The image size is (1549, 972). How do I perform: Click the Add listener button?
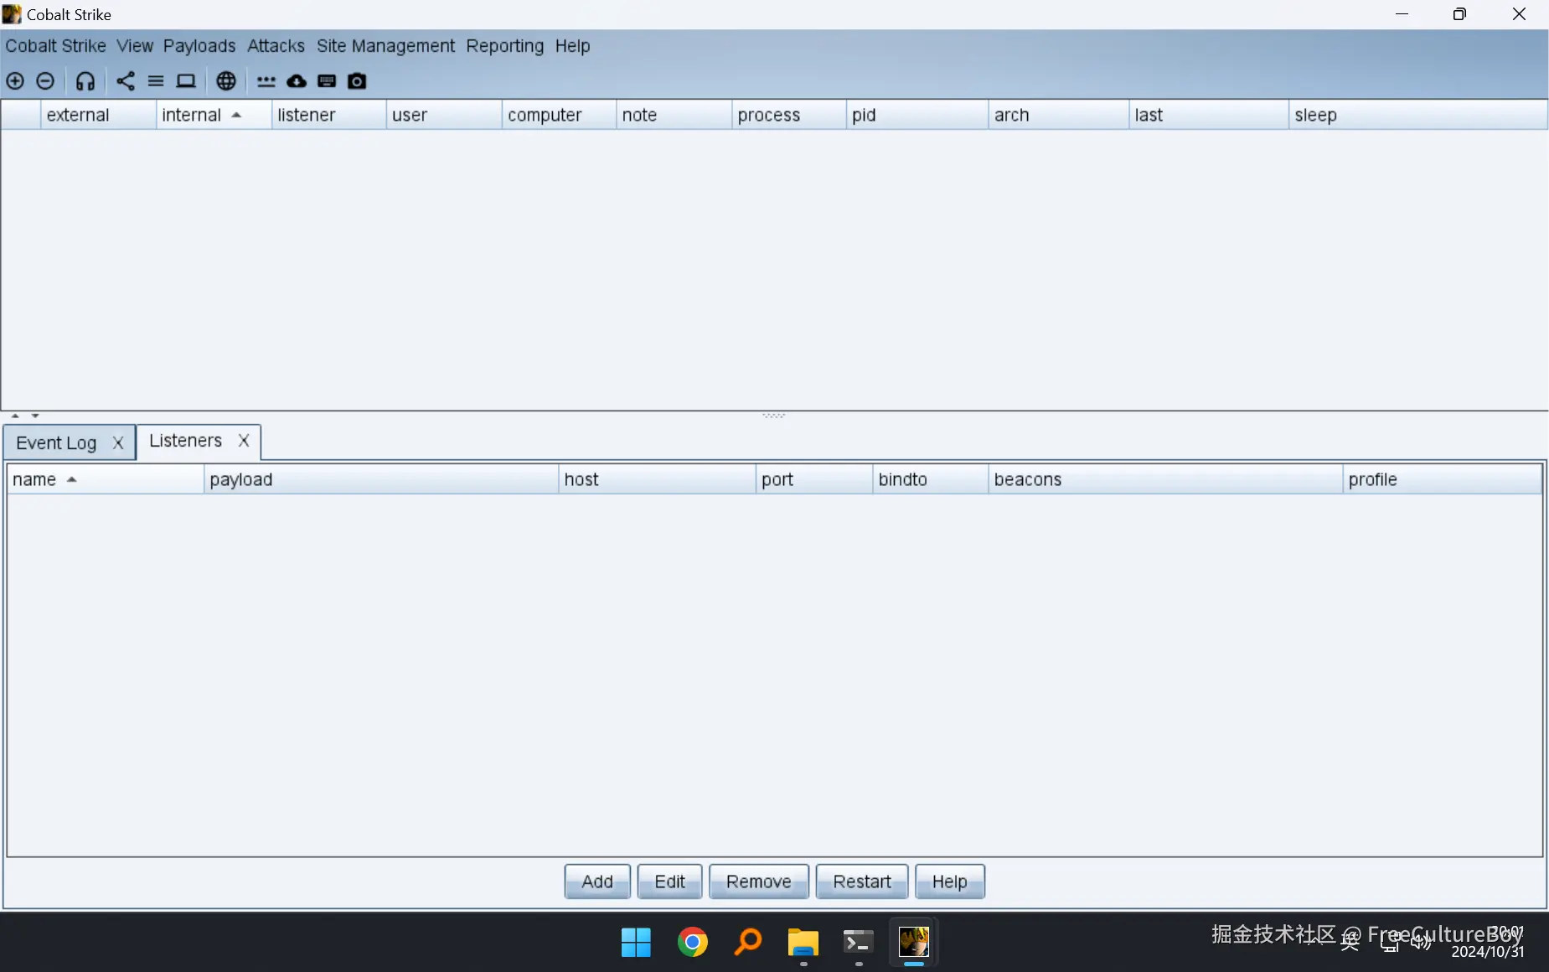pos(597,882)
